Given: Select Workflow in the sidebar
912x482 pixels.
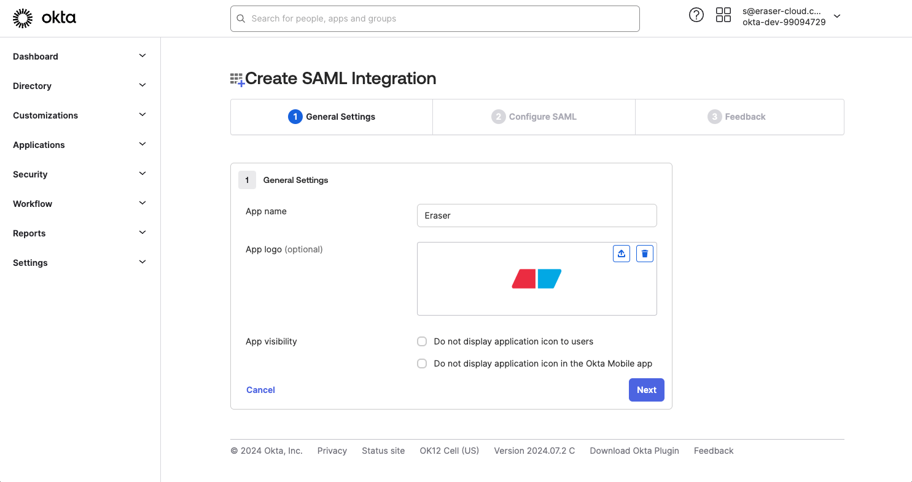Looking at the screenshot, I should tap(33, 204).
